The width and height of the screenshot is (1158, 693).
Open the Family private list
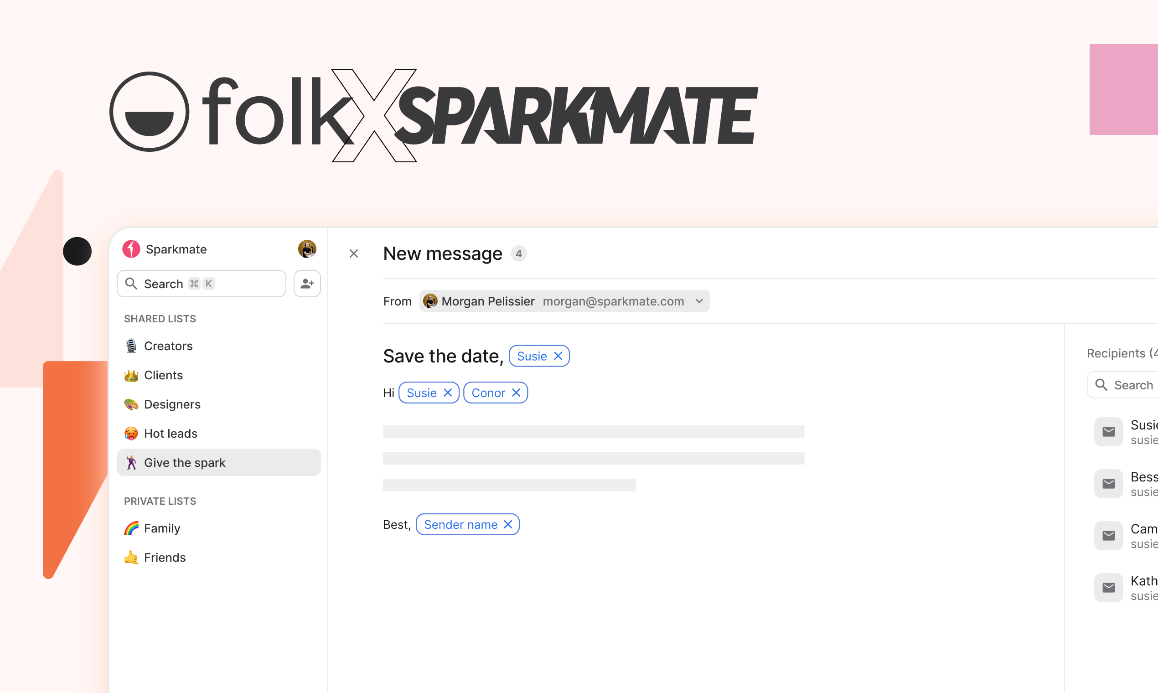pos(162,528)
